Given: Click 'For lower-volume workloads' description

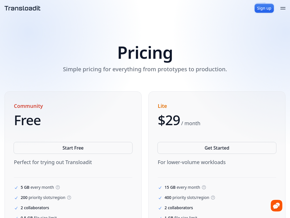Looking at the screenshot, I should point(192,162).
